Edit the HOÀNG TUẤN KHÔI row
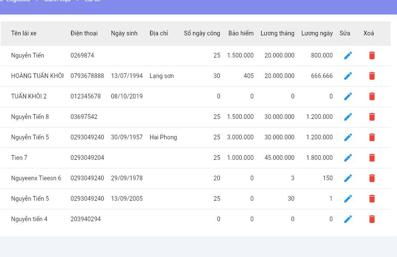The height and width of the screenshot is (257, 397). 348,76
